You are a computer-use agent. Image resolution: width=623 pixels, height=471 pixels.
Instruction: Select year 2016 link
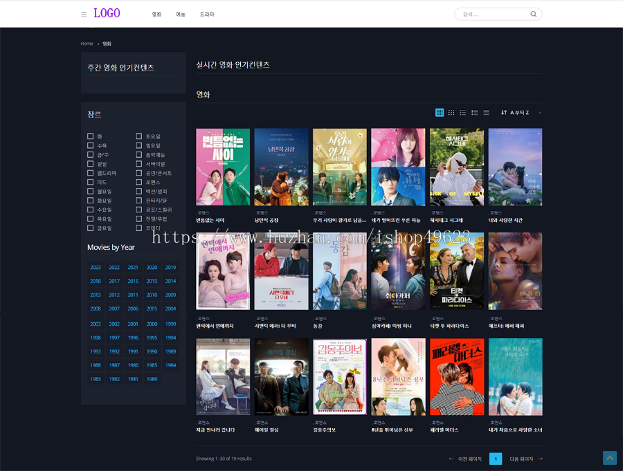coord(133,281)
